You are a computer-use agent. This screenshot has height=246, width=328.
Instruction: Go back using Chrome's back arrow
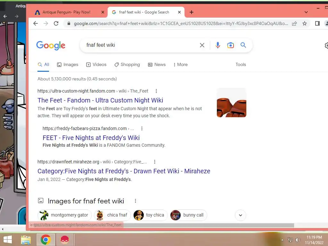(36, 23)
